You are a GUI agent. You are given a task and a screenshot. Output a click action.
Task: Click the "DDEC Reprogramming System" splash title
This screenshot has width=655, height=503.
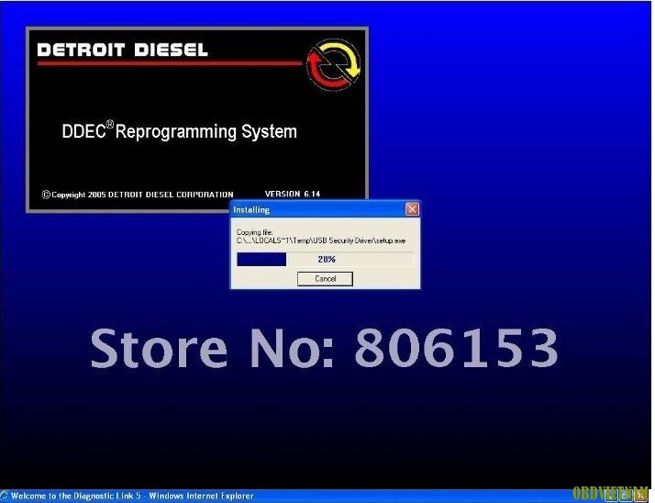(179, 131)
